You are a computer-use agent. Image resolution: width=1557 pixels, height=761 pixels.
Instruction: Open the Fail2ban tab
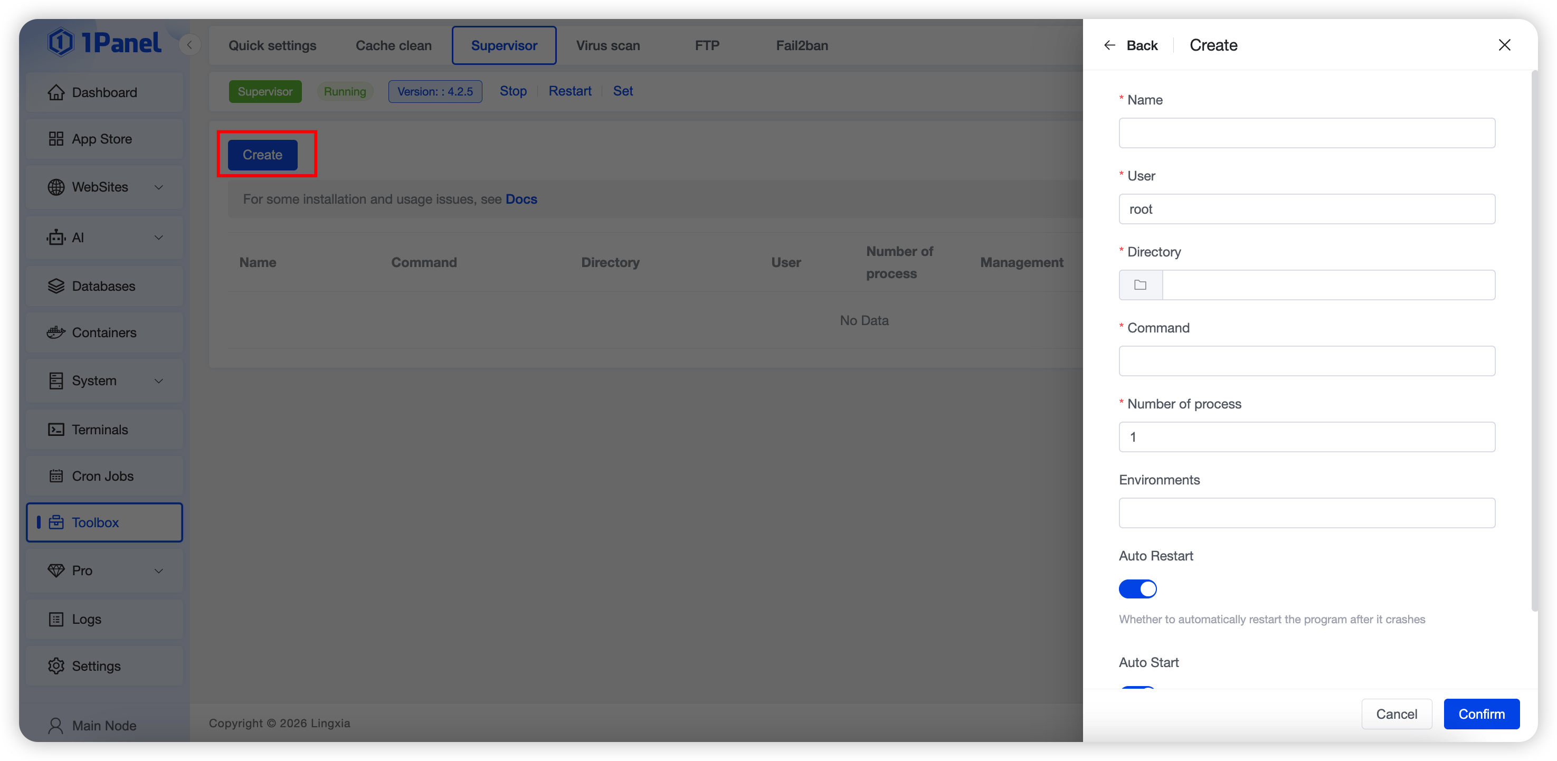pos(802,45)
